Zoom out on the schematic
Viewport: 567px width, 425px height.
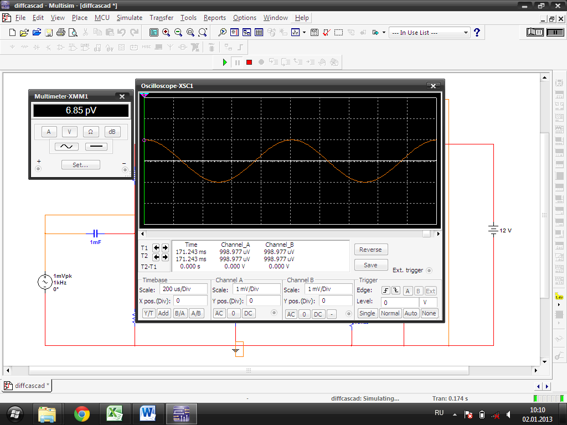tap(178, 33)
